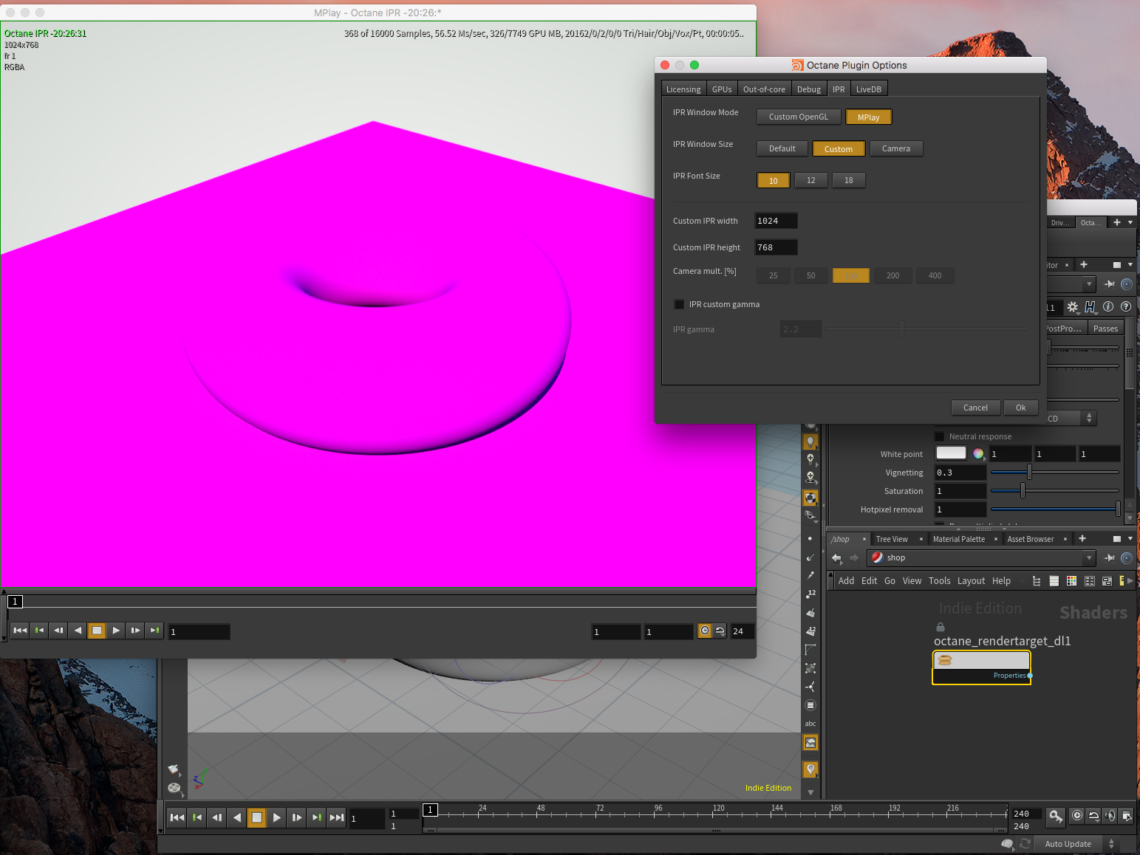Toggle real-time playback icon on main timeline
Screen dimensions: 1140x855
(x=1077, y=816)
